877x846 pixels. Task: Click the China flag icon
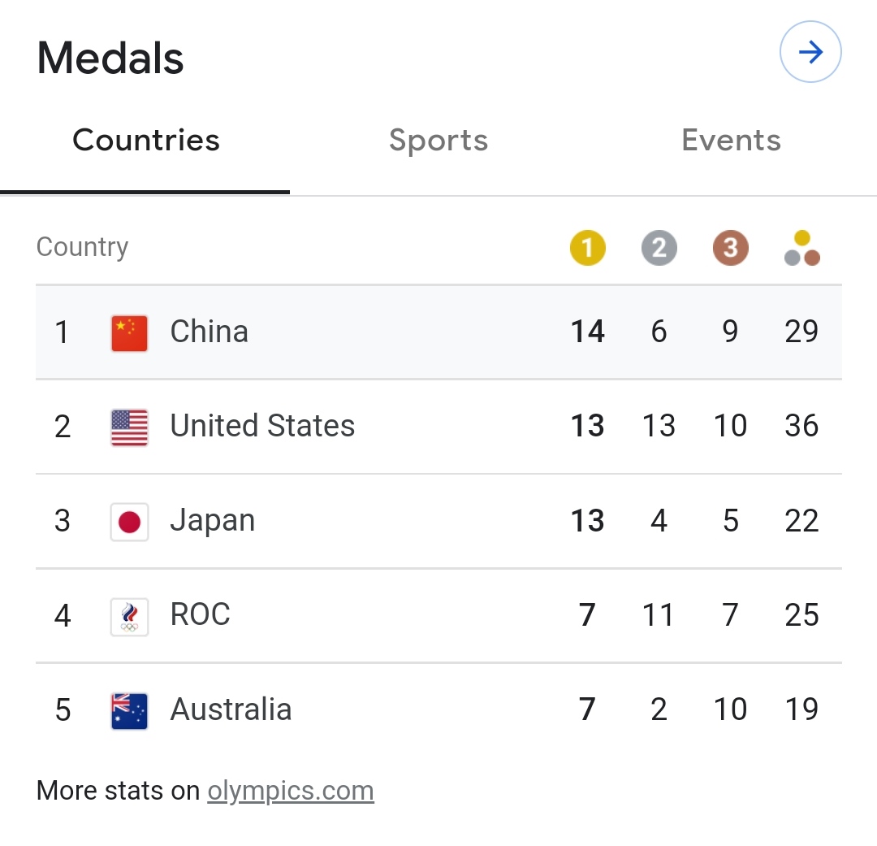(129, 332)
